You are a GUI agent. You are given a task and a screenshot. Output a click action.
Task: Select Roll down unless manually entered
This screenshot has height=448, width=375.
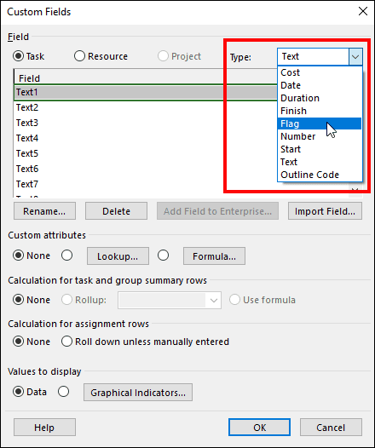(x=66, y=342)
